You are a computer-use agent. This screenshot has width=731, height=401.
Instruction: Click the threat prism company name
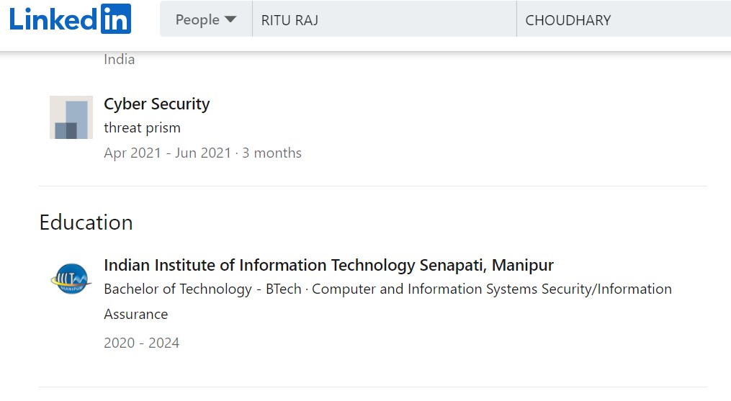[x=142, y=128]
